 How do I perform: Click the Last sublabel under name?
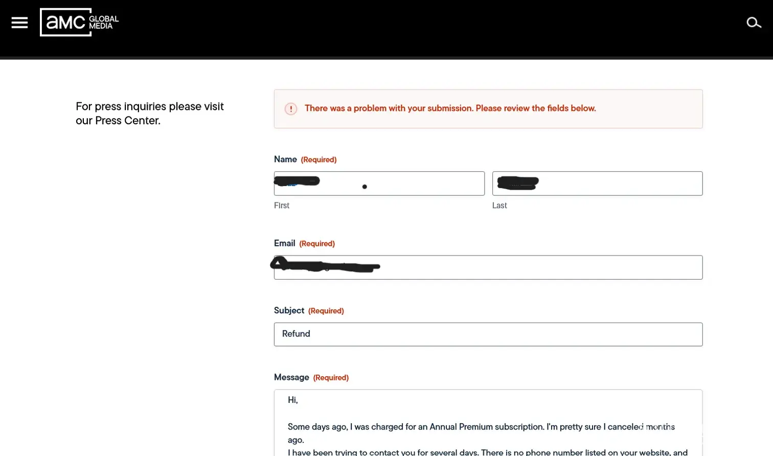(499, 206)
